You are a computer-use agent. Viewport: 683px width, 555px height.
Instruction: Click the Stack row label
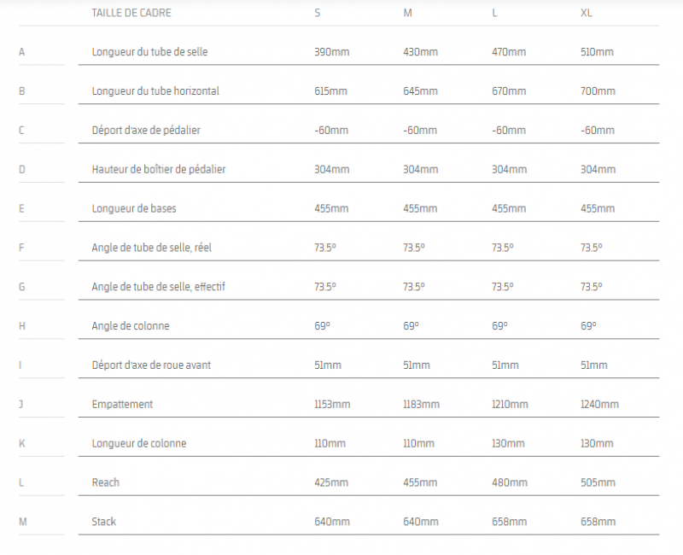[x=104, y=522]
